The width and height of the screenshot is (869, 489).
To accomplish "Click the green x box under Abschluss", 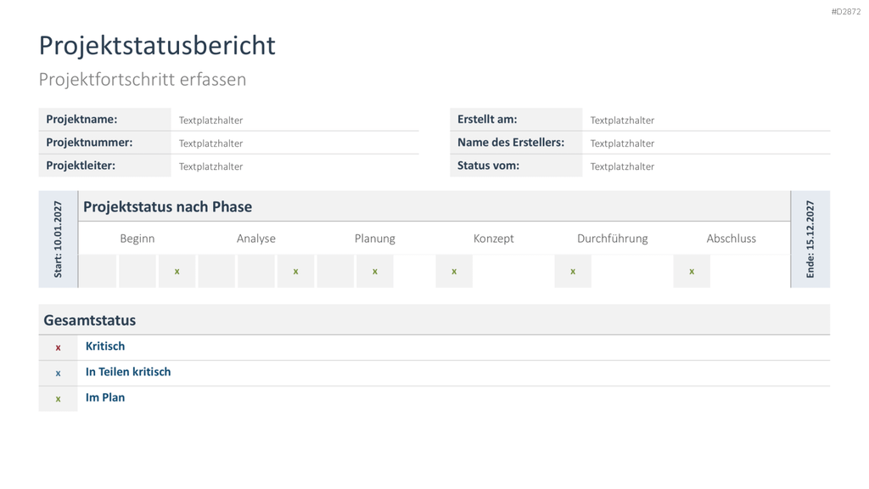I will pyautogui.click(x=692, y=271).
